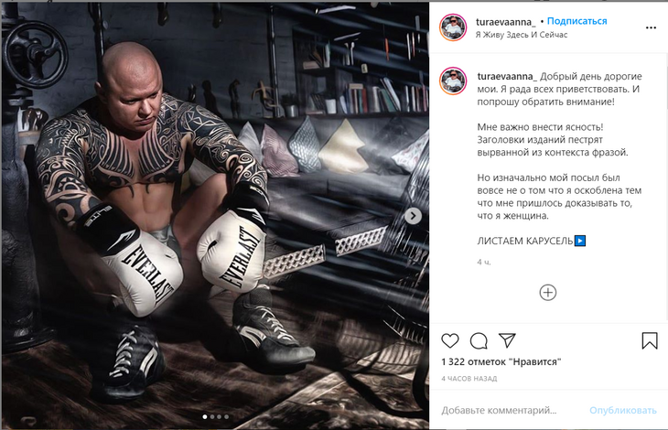Save post using bookmark icon
This screenshot has height=430, width=668.
650,340
